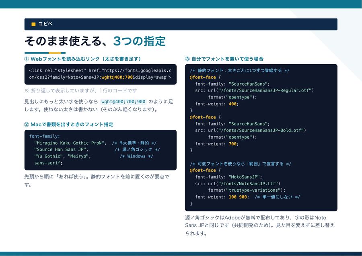Click paragraph starting 見出しにもっと太い字を使うなら
Screen dimensions: 362x256
point(99,105)
